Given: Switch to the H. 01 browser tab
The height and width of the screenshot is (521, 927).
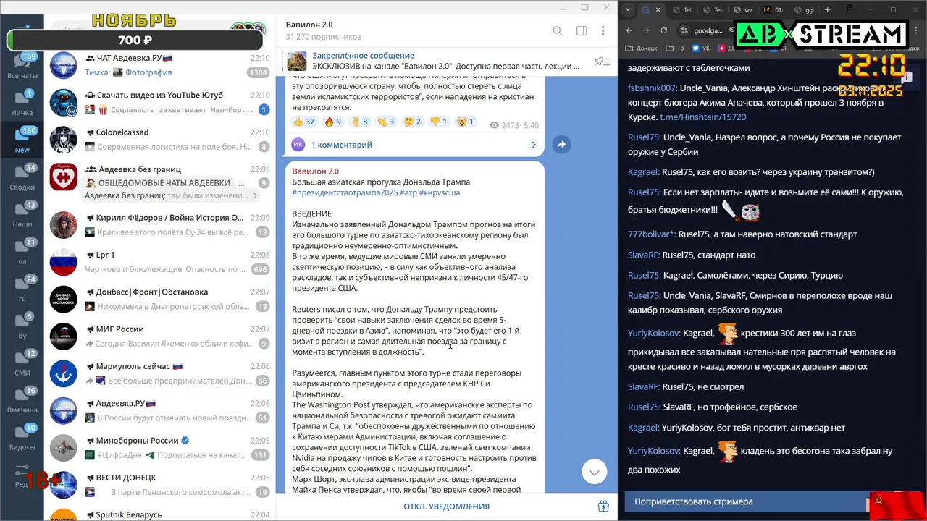Looking at the screenshot, I should [772, 9].
